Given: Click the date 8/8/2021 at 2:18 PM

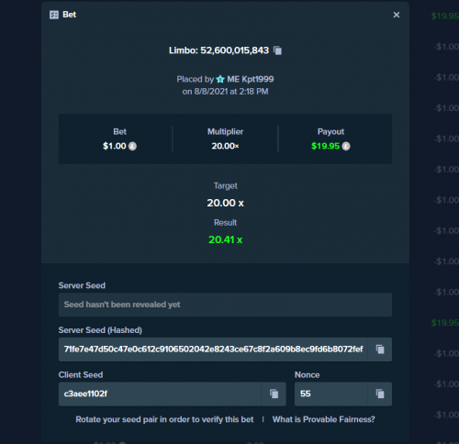Looking at the screenshot, I should pyautogui.click(x=231, y=92).
